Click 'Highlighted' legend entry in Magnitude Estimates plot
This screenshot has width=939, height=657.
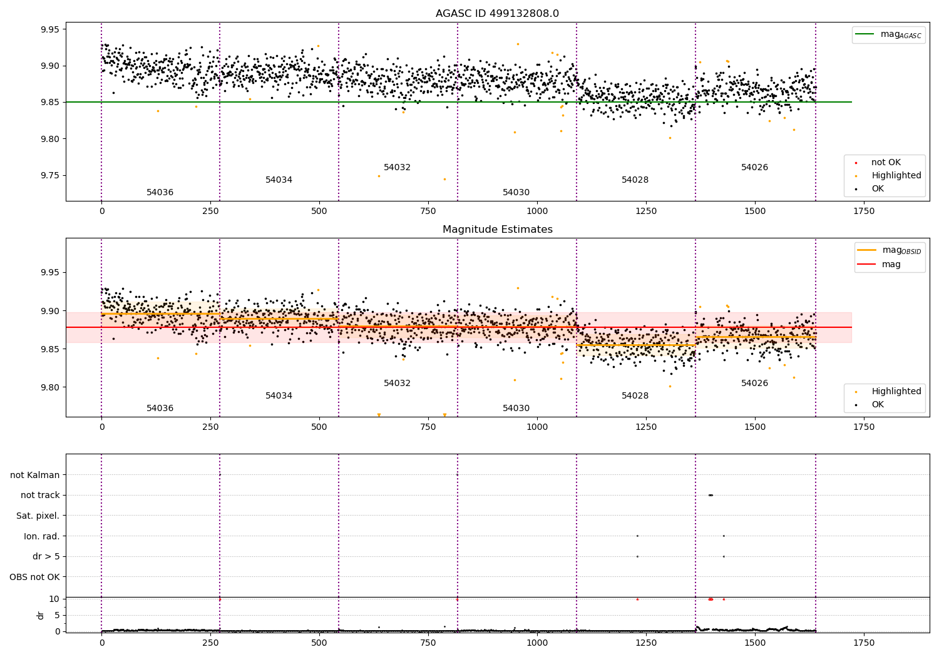click(x=889, y=392)
